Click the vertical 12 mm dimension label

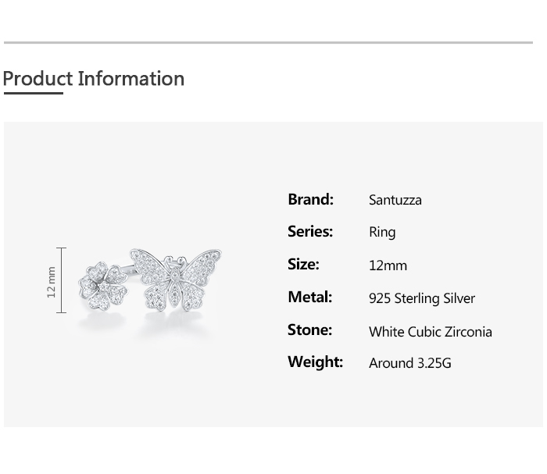52,281
